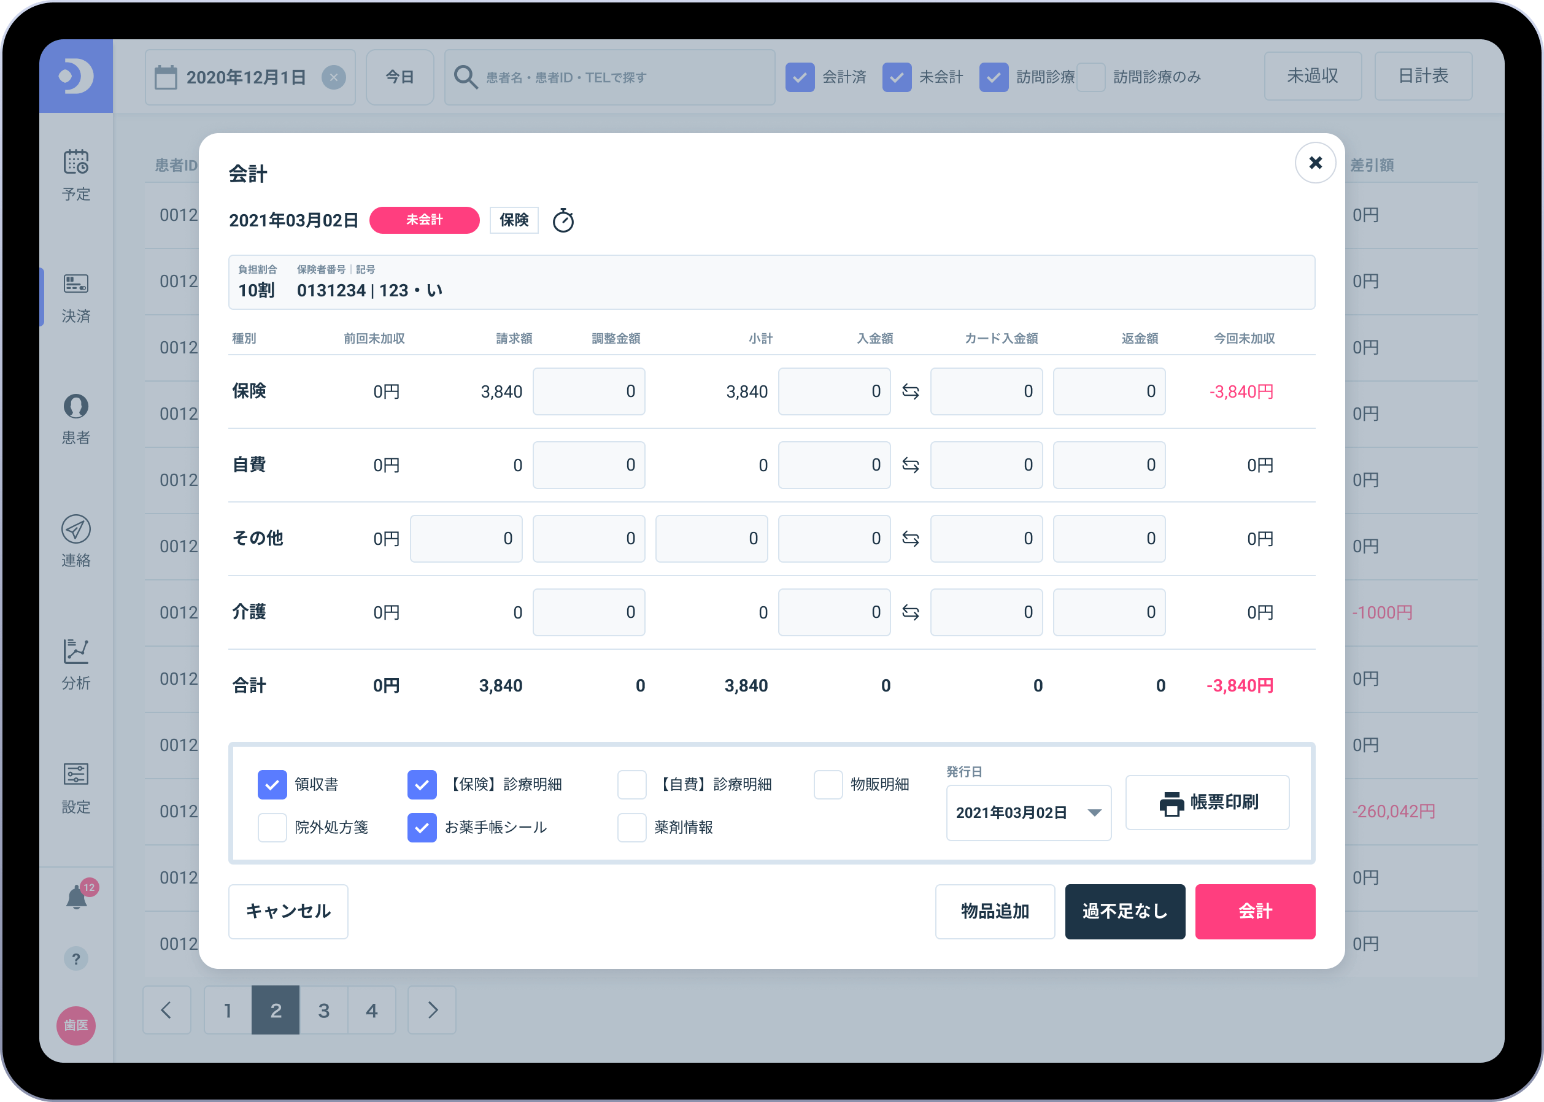Click the stopwatch icon beside 保険 tag

[x=563, y=220]
